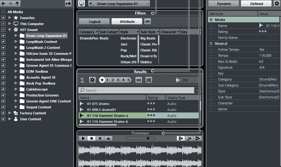The width and height of the screenshot is (281, 167).
Task: Click the Pause button in the Previewer
Action: tap(100, 138)
